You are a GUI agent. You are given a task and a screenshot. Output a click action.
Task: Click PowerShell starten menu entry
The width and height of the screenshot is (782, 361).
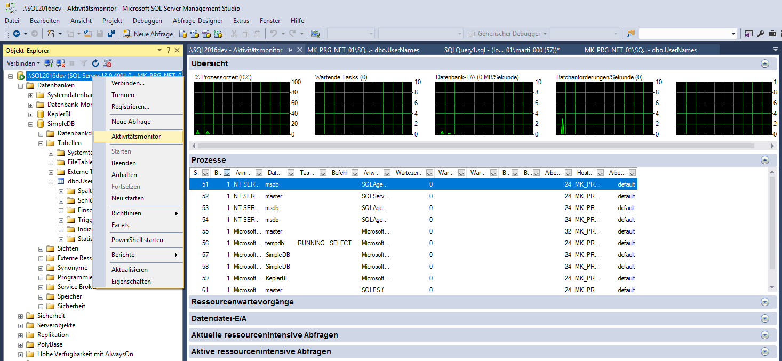coord(138,240)
